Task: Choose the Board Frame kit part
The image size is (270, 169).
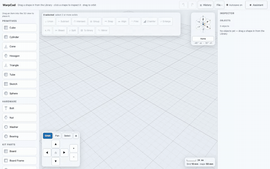Action: (x=20, y=161)
